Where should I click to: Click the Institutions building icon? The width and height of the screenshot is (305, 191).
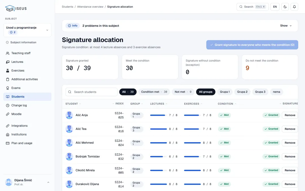click(x=8, y=134)
